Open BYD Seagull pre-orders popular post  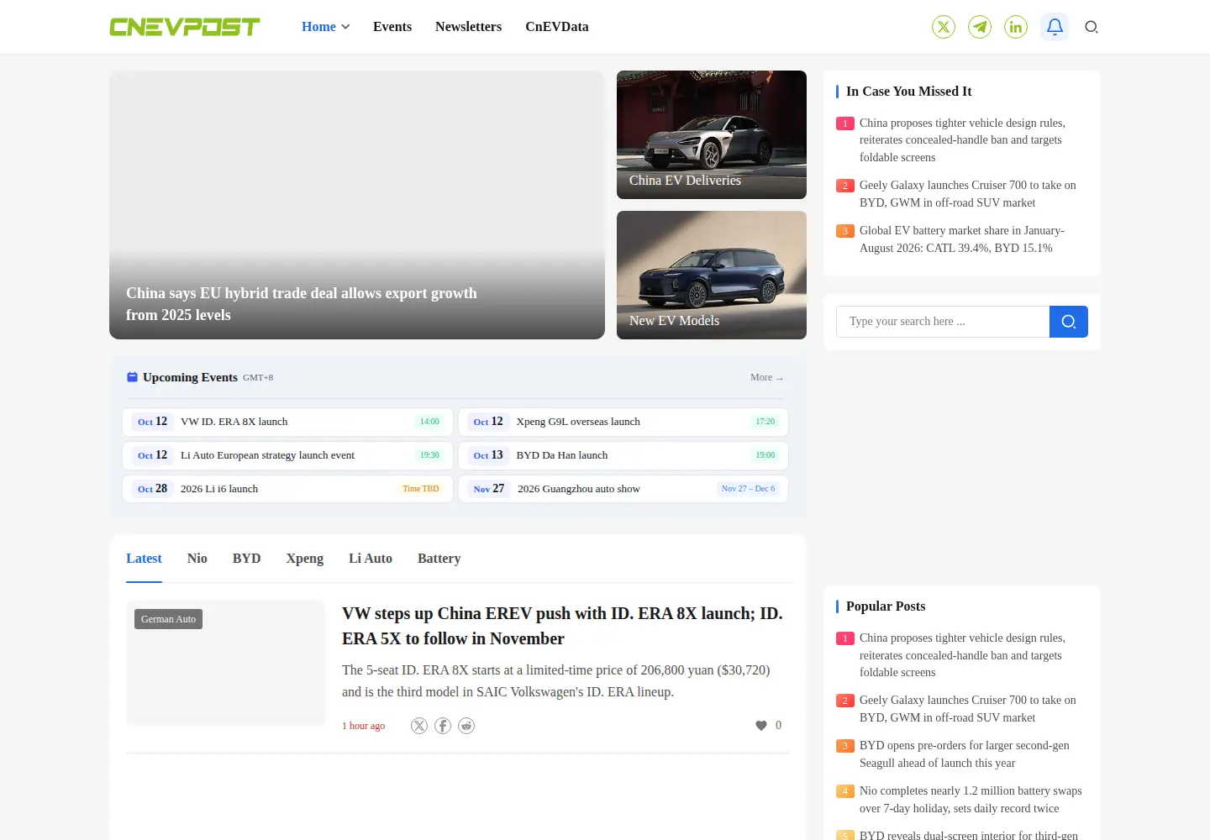[965, 754]
